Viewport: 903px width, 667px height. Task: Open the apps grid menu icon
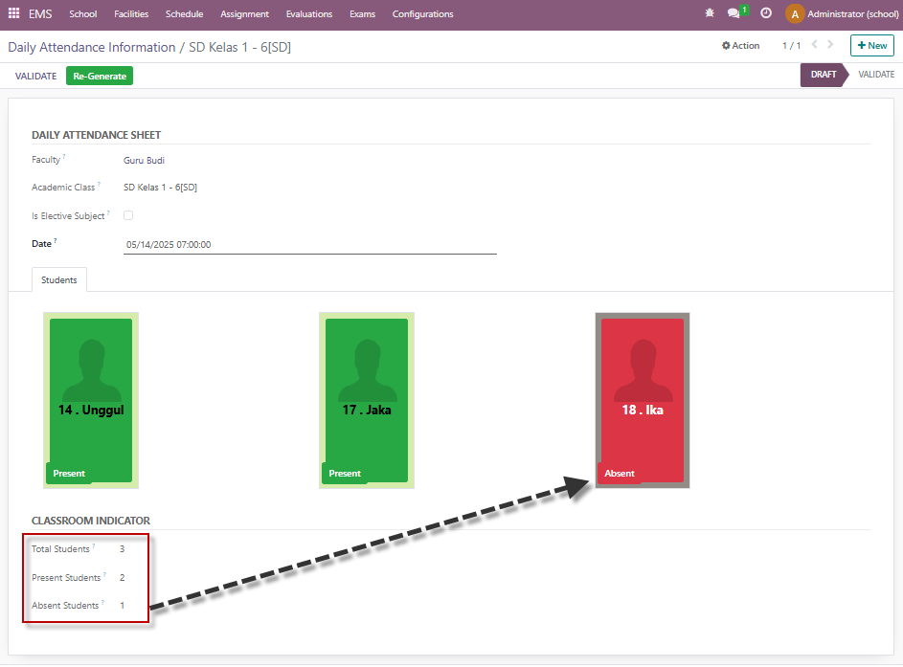click(x=13, y=13)
